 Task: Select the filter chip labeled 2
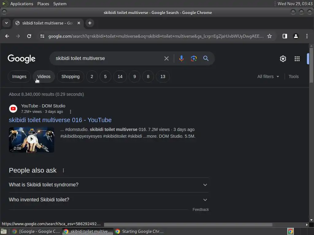(92, 76)
